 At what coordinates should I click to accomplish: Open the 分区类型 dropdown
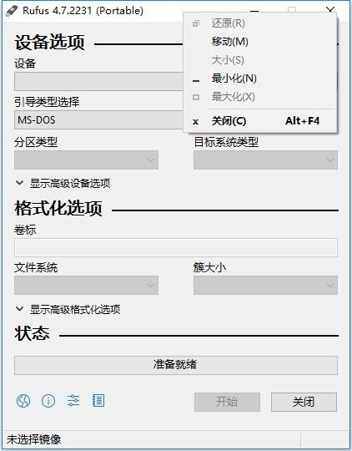click(86, 160)
